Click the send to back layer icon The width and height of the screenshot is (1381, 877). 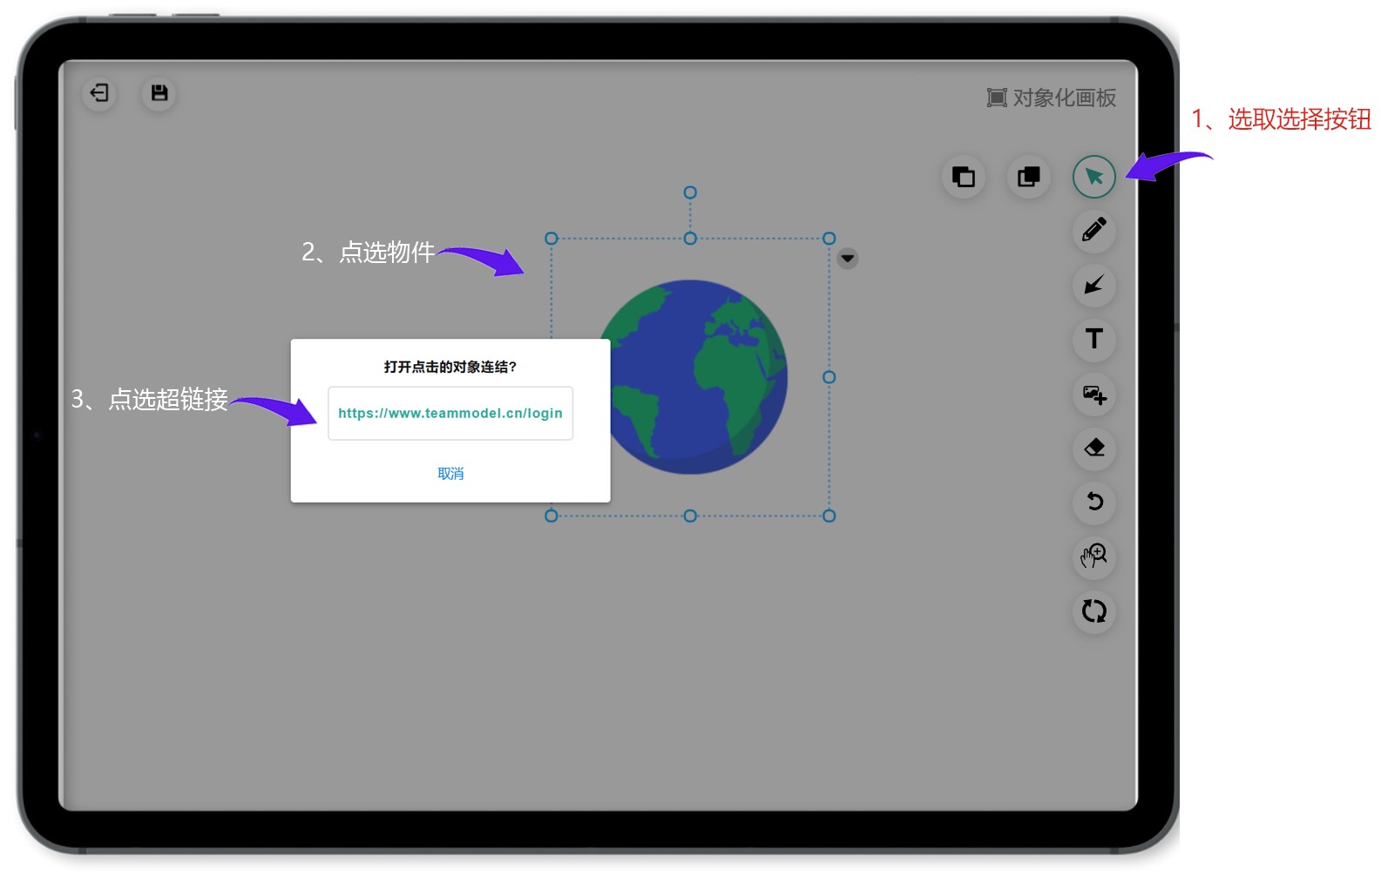(964, 178)
